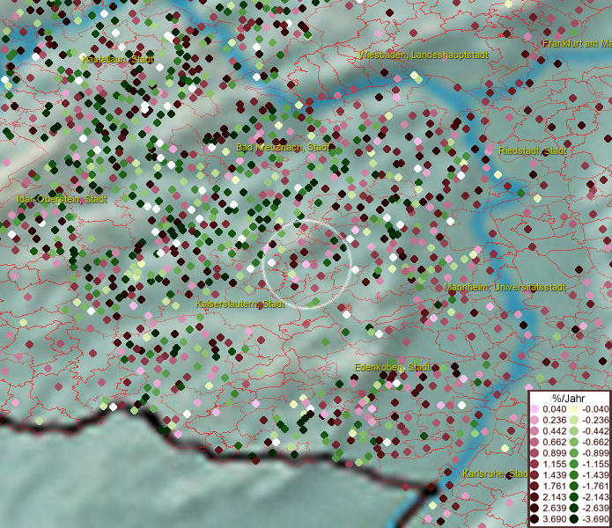Click the light pink 0.040 legend dot

pyautogui.click(x=535, y=409)
